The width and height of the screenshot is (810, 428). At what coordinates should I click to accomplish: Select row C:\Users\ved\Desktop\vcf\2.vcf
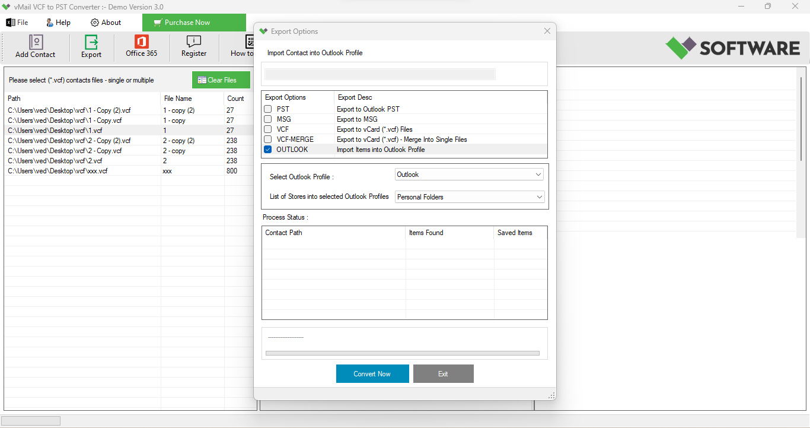coord(129,161)
